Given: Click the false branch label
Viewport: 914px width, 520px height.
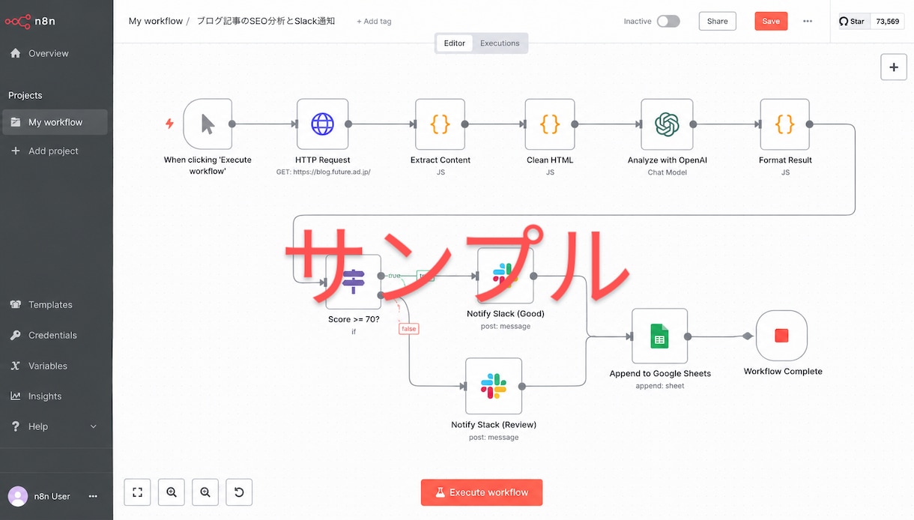Looking at the screenshot, I should (408, 328).
